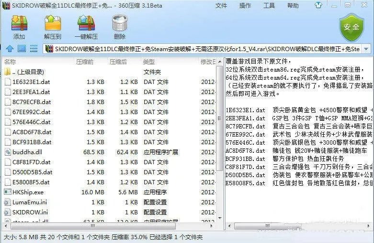Switch to the icon view mode button

[x=22, y=49]
